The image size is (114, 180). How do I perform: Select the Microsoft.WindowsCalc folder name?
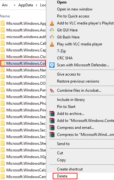click(x=26, y=170)
